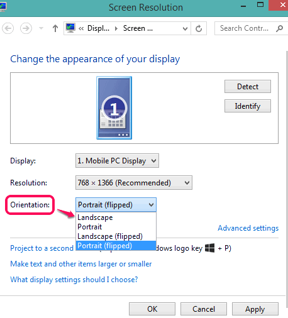The image size is (288, 318).
Task: Click the Screen Resolution window icon
Action: [x=3, y=6]
